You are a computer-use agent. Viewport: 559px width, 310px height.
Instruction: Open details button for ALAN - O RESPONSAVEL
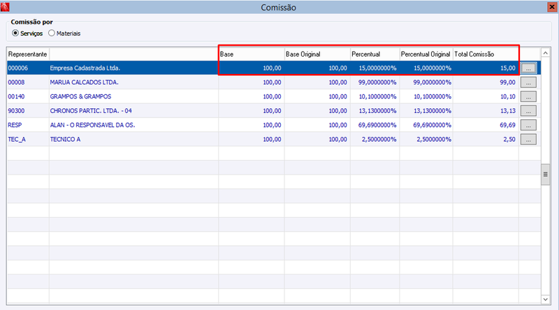[528, 125]
